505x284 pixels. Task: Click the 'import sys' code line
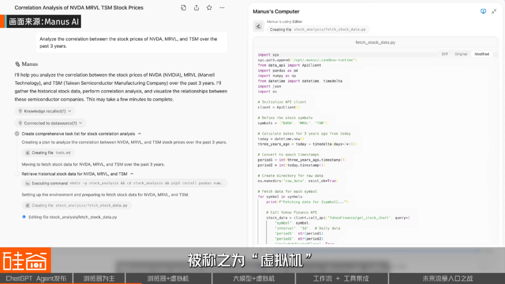pos(268,55)
